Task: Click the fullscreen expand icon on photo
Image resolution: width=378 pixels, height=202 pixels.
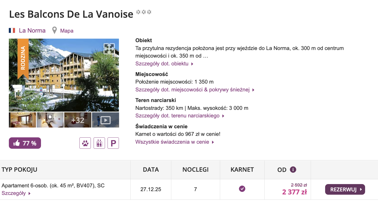Action: 109,49
